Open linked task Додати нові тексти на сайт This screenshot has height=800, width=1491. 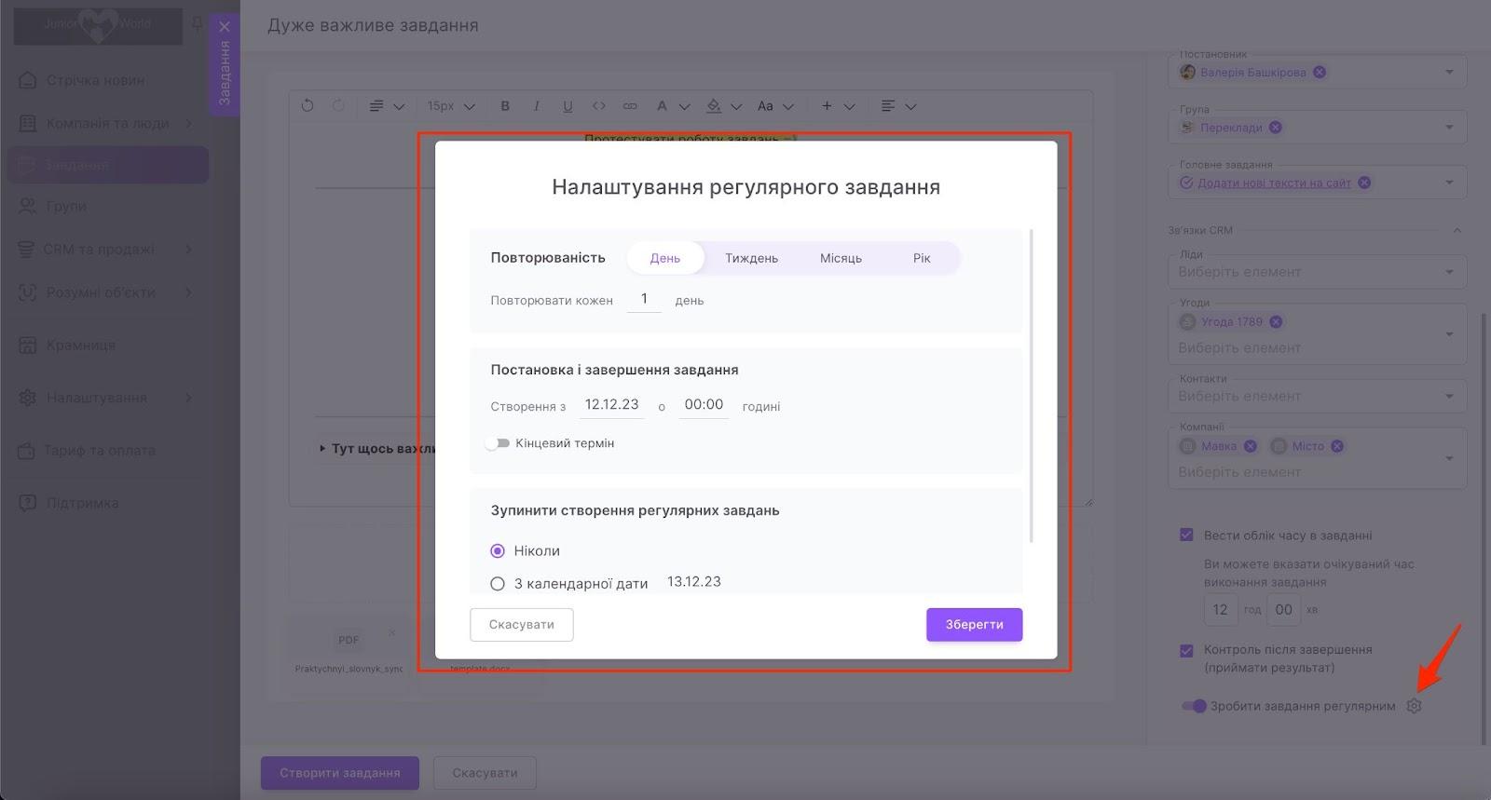click(x=1274, y=183)
